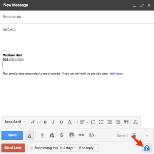Insert a link
154x154 pixels.
point(81,135)
